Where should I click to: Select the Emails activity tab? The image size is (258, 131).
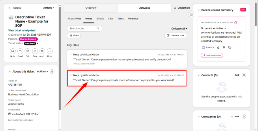[100, 19]
